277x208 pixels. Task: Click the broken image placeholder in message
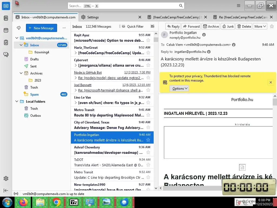(242, 167)
